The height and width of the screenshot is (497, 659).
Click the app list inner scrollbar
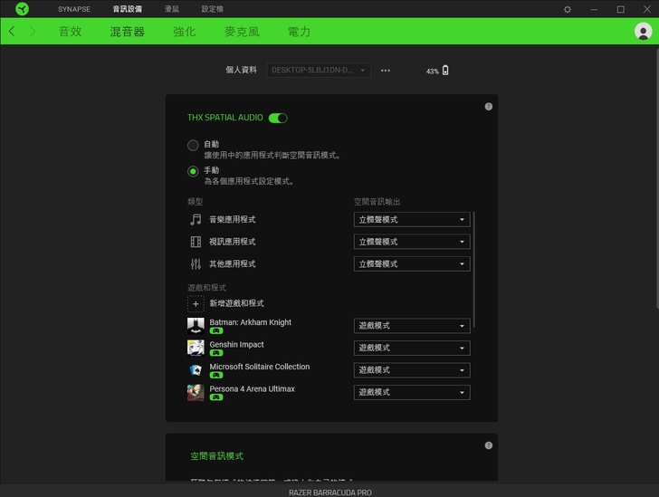[x=474, y=269]
